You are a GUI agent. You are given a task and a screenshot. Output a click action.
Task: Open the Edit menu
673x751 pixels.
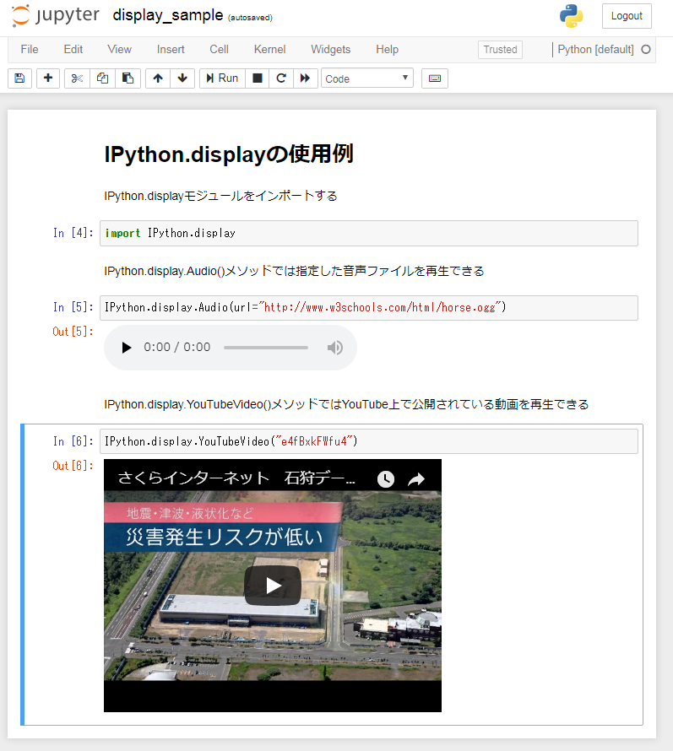click(73, 49)
